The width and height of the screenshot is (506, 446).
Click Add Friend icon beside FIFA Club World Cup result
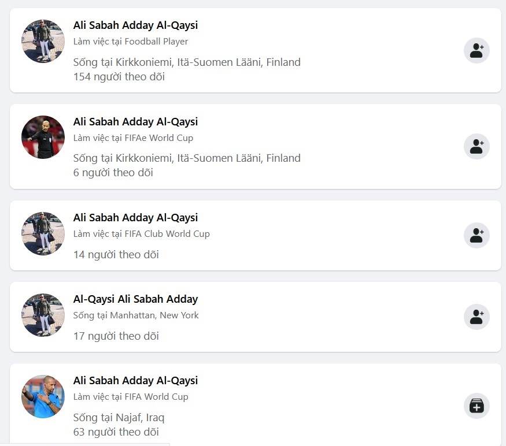(477, 235)
